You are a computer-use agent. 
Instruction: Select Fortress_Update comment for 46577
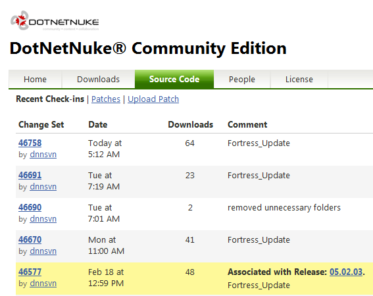pyautogui.click(x=259, y=285)
